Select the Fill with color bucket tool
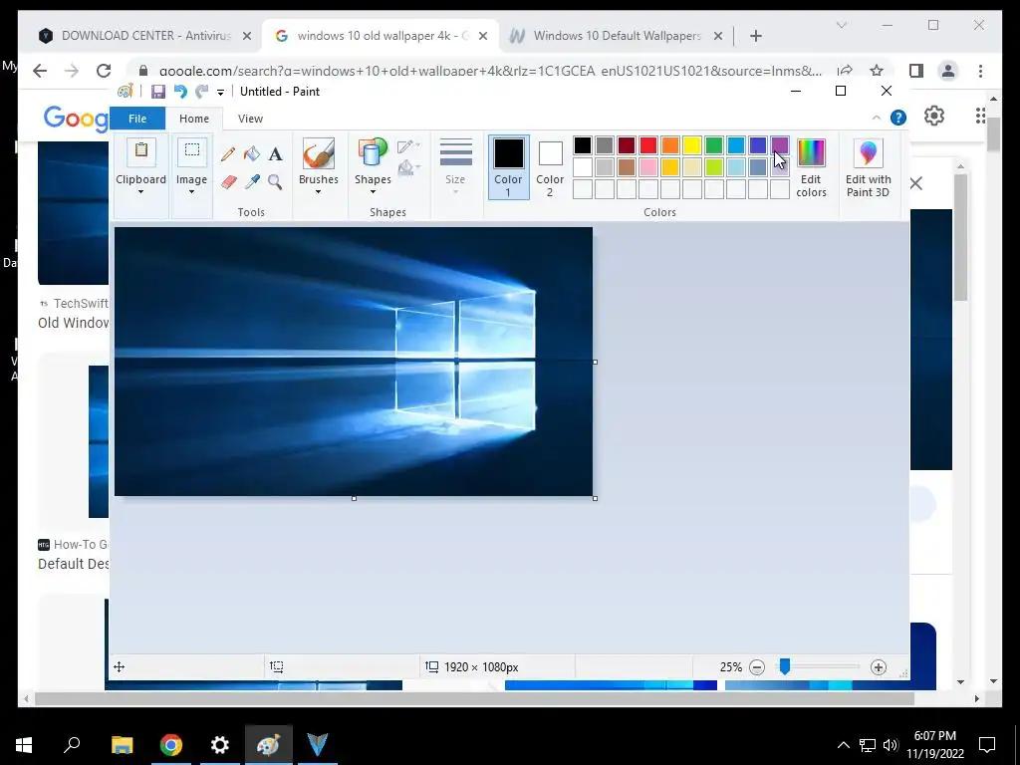 pos(252,154)
